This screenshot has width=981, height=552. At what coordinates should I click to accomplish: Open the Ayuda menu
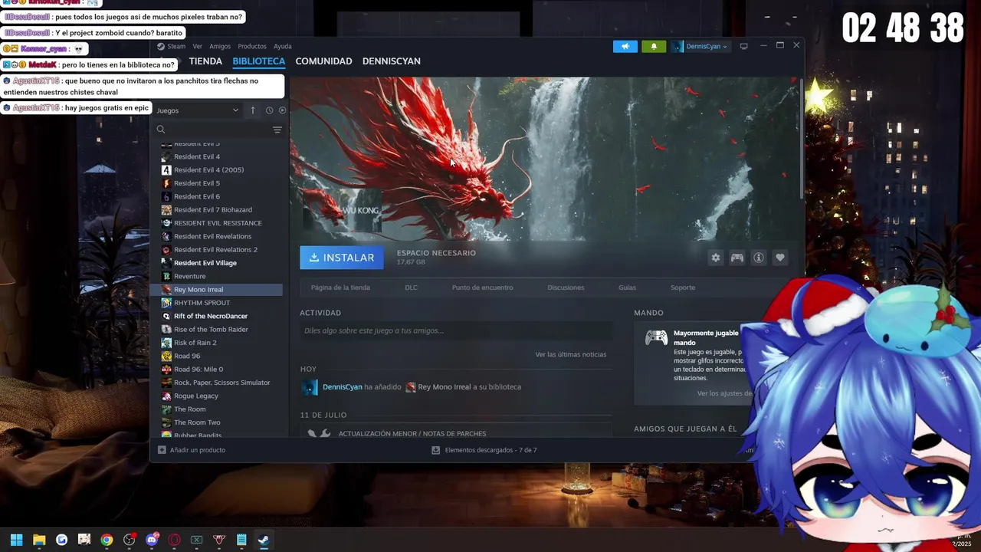[x=283, y=47]
